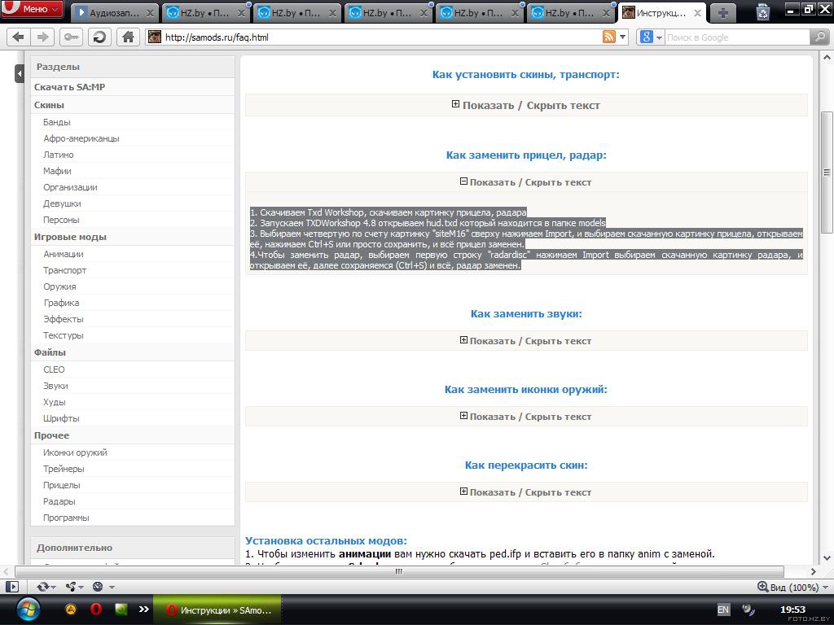Open the closed tabs trash icon
Image resolution: width=834 pixels, height=625 pixels.
click(762, 11)
